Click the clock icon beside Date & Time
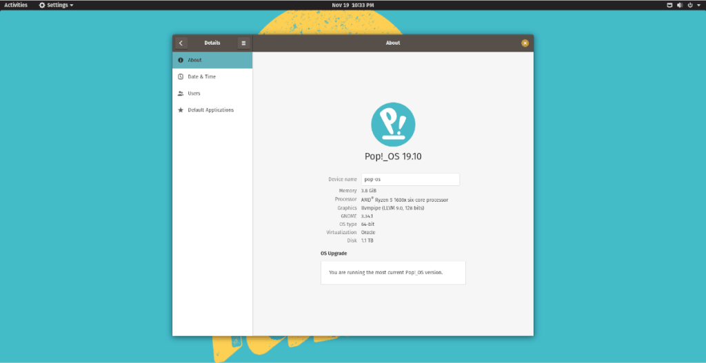The width and height of the screenshot is (706, 363). coord(181,76)
